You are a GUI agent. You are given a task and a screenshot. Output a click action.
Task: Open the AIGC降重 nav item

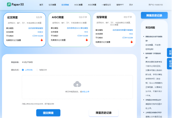(92, 5)
